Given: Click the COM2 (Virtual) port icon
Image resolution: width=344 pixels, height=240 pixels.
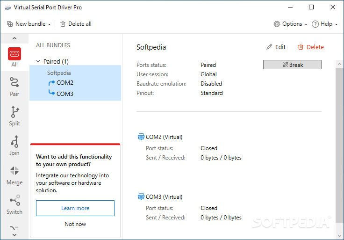Looking at the screenshot, I should [141, 137].
